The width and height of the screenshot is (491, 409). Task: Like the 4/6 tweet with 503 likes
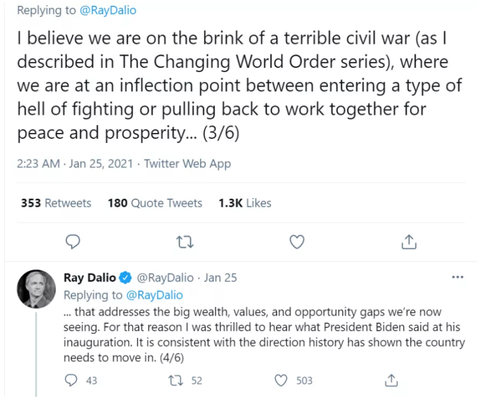coord(282,381)
